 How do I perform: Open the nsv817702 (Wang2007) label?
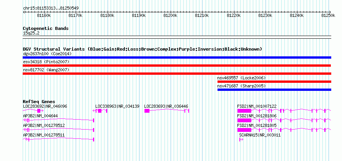pos(46,70)
